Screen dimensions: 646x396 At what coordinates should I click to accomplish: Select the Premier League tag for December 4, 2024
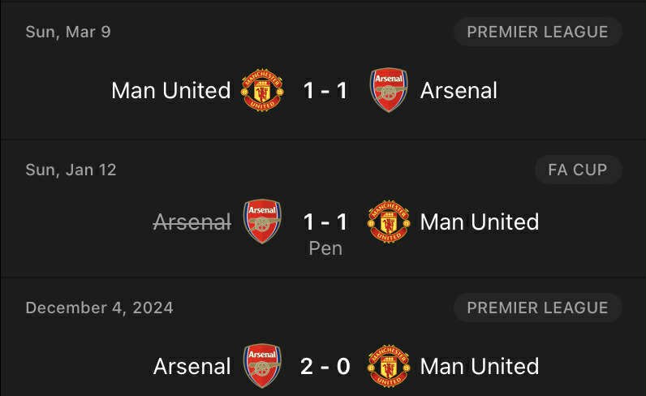(x=537, y=308)
